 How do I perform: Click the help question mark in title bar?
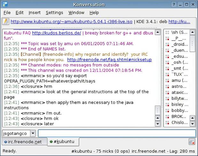tap(174, 4)
